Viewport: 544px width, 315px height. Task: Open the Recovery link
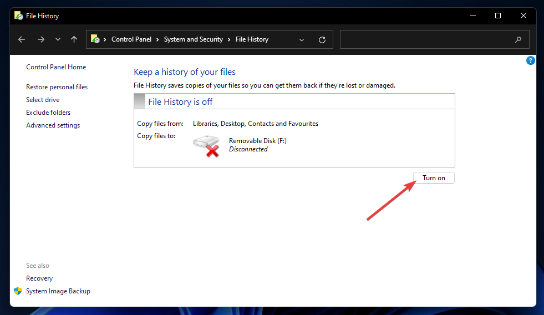(x=39, y=278)
